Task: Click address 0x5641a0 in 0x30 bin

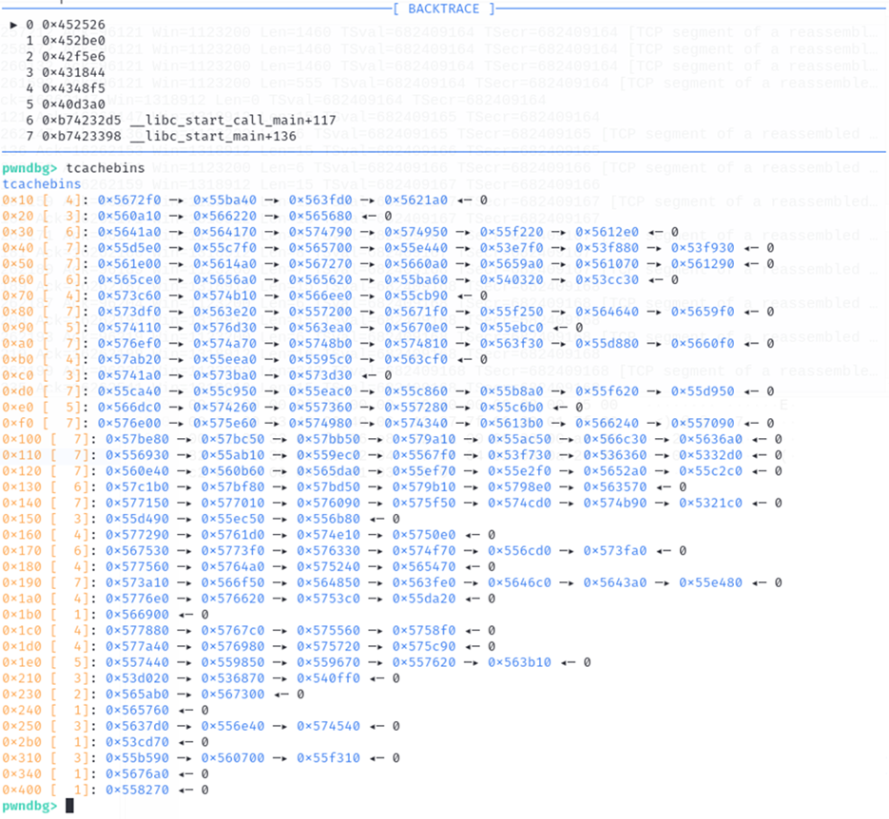Action: [129, 232]
